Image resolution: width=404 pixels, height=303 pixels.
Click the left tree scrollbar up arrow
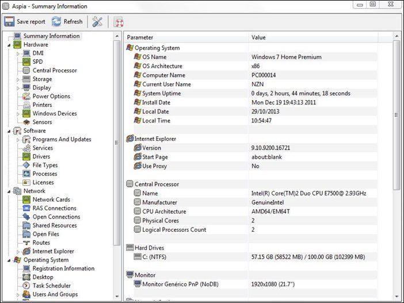[117, 36]
